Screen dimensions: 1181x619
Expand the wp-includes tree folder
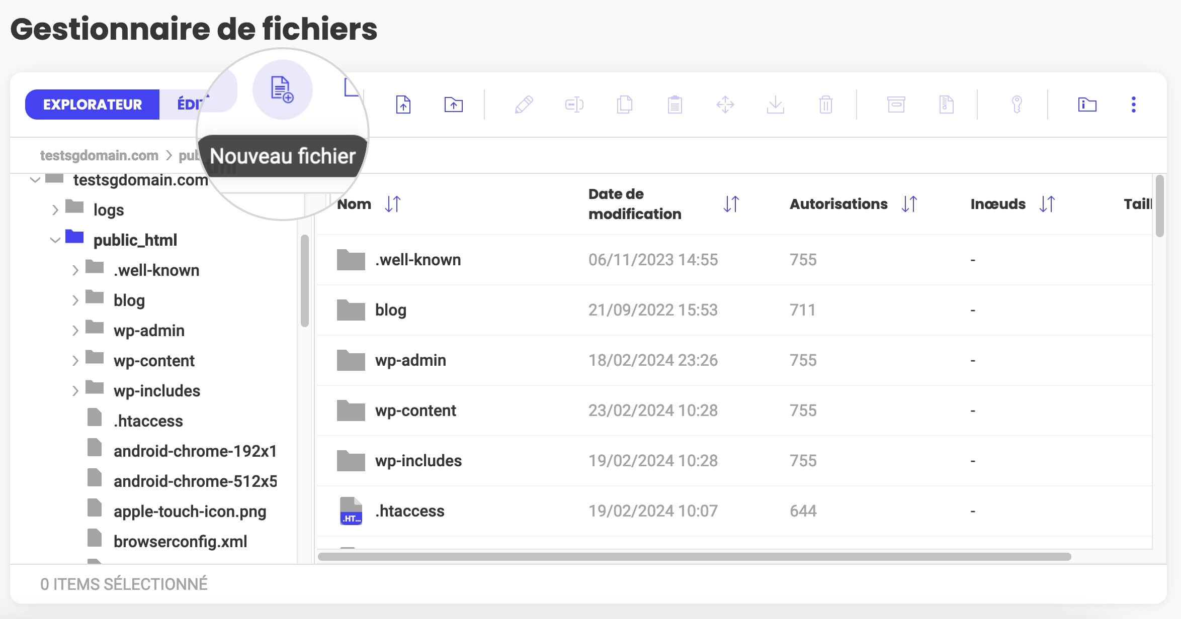pyautogui.click(x=75, y=391)
